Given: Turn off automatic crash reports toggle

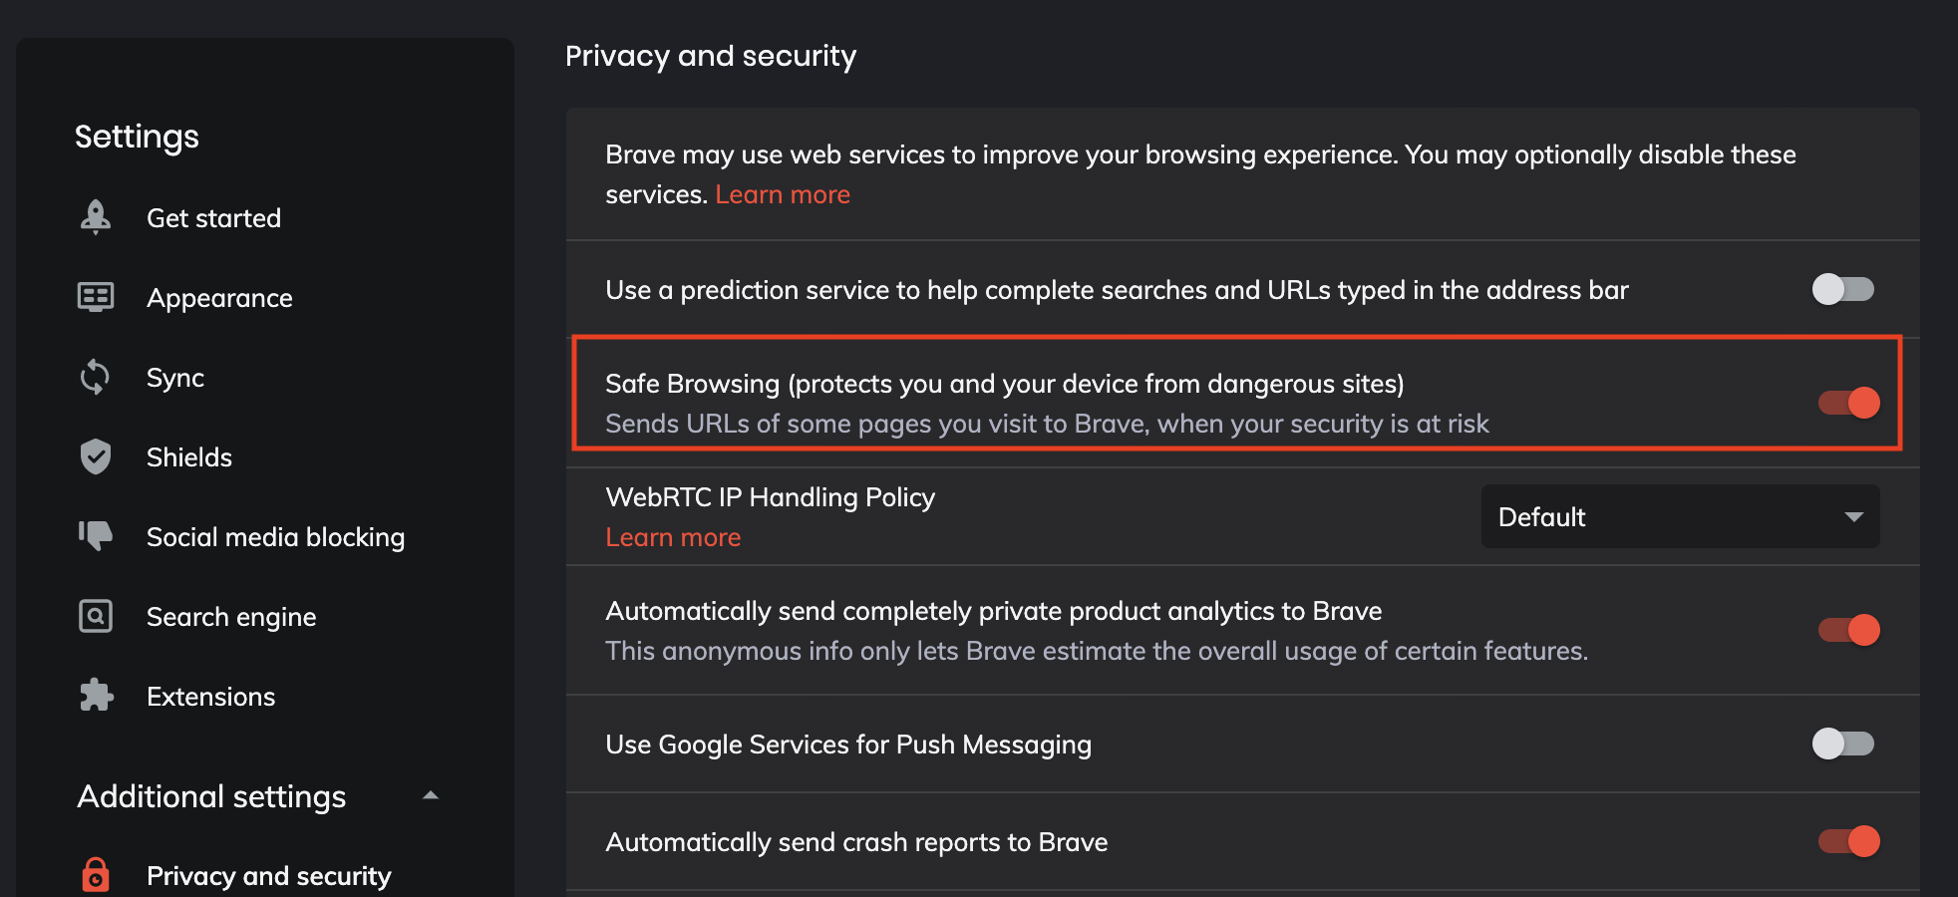Looking at the screenshot, I should 1848,841.
